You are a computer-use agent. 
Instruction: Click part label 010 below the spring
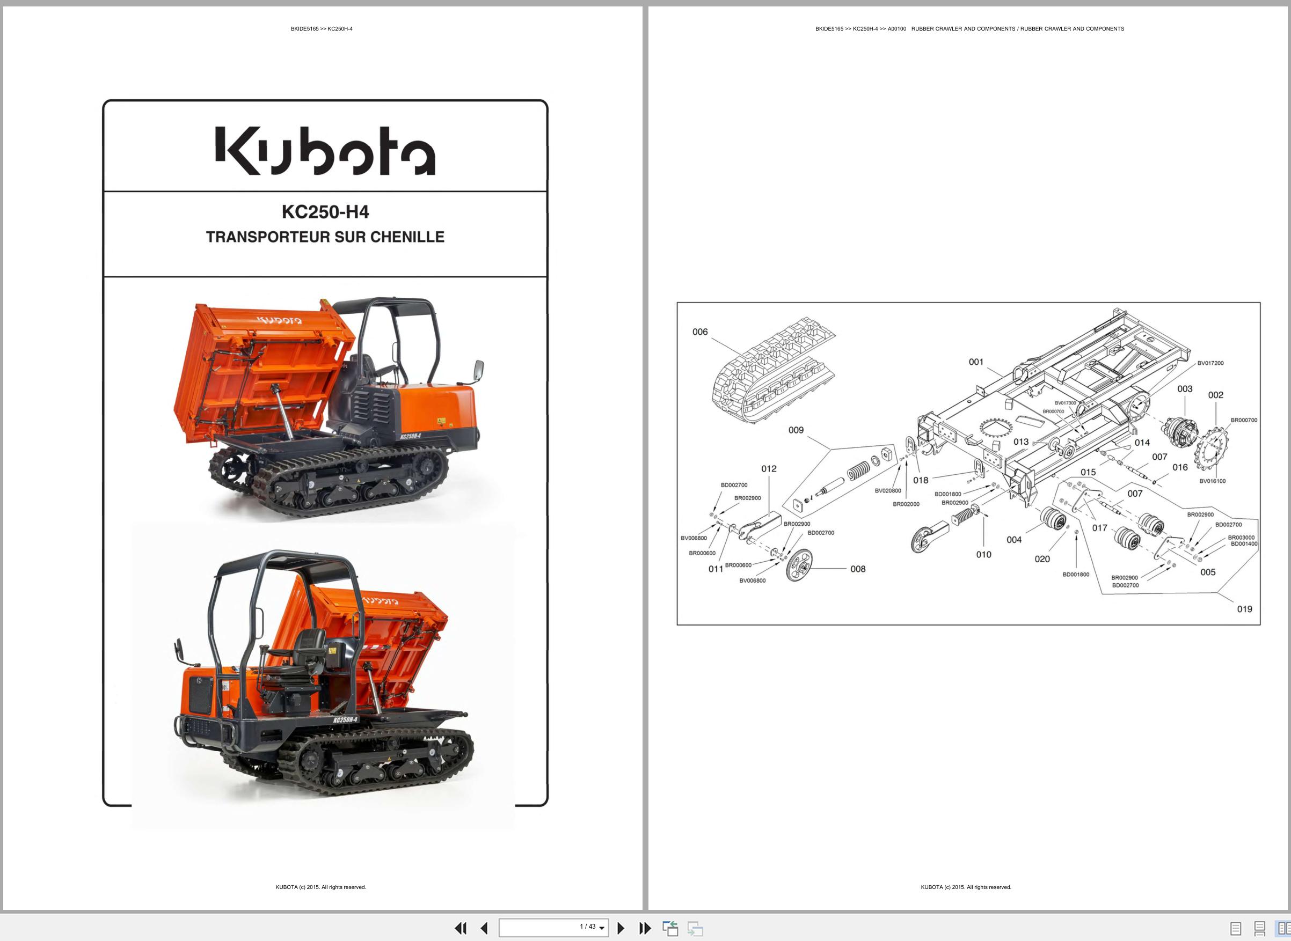[x=984, y=554]
